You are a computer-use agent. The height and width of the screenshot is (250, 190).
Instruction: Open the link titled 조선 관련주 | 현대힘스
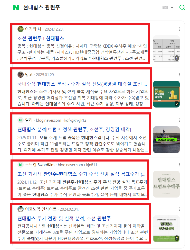(x=41, y=38)
